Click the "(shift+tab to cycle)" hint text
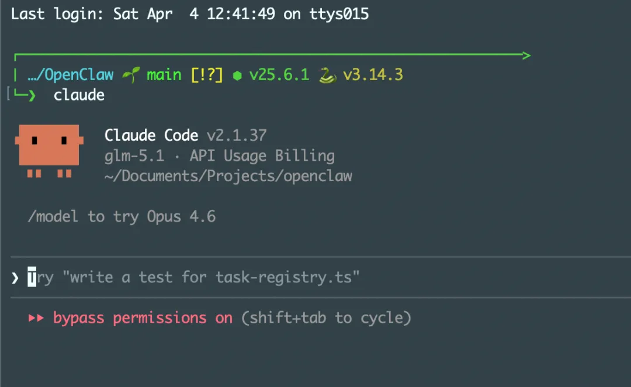Screen dimensions: 631x387 326,318
